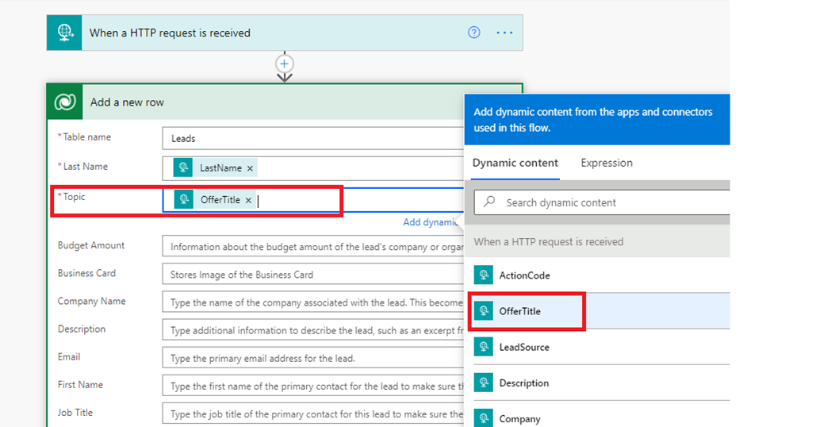Viewport: 839px width, 427px height.
Task: Click the HTTP request trigger icon
Action: (64, 33)
